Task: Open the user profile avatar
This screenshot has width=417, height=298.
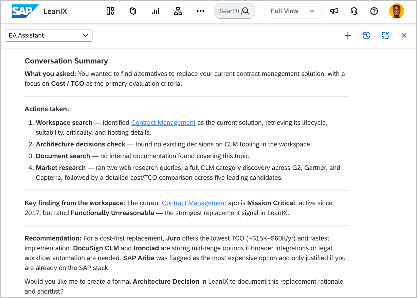Action: click(396, 11)
